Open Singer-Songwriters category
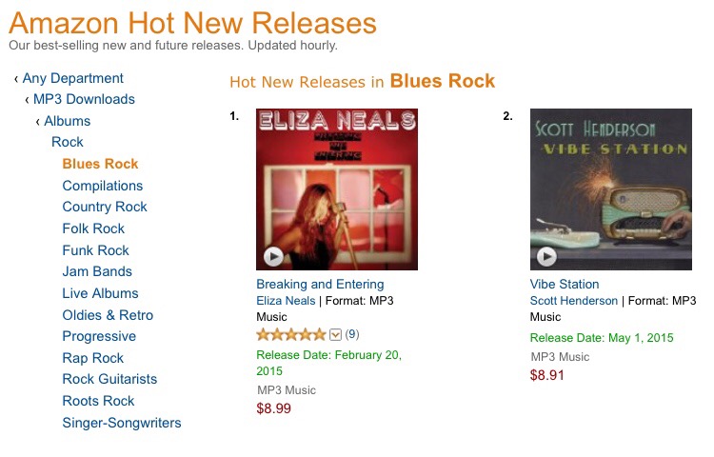This screenshot has width=714, height=457. pyautogui.click(x=122, y=423)
